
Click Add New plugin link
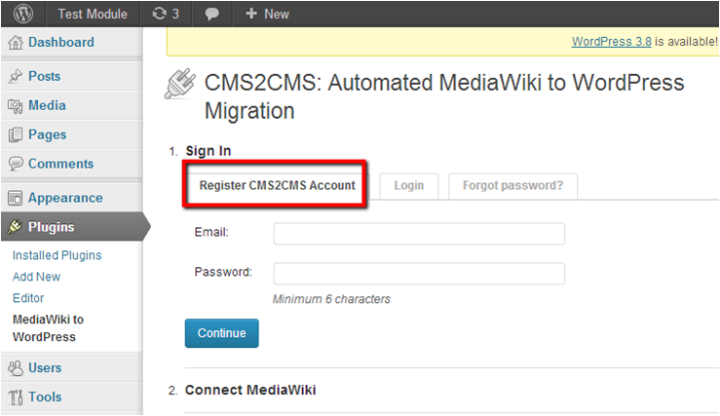point(36,277)
